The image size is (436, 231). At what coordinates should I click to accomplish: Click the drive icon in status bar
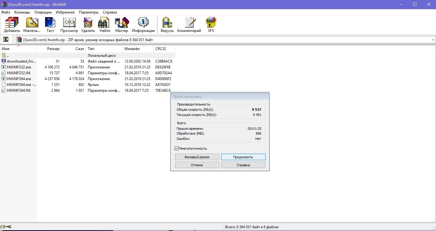pos(3,227)
